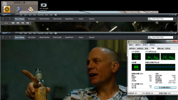Screen dimensions: 178x100
Task: Open 檔案(F) menu in Task Manager
Action: tap(131, 45)
